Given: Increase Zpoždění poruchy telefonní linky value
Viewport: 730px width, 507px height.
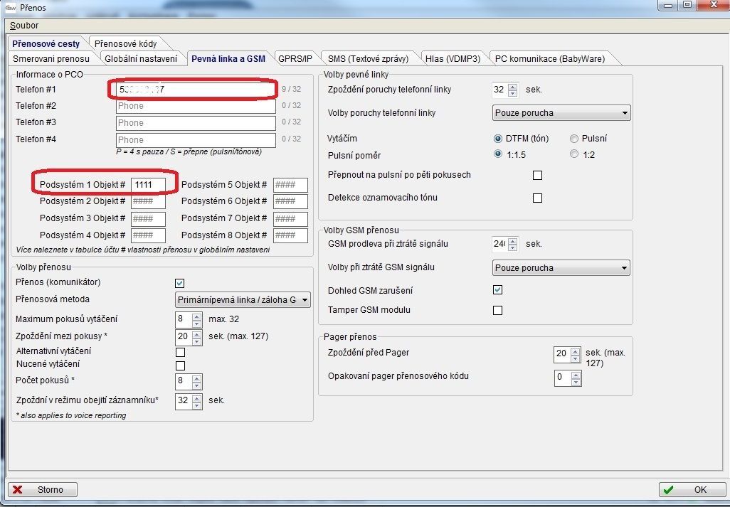Looking at the screenshot, I should (513, 86).
